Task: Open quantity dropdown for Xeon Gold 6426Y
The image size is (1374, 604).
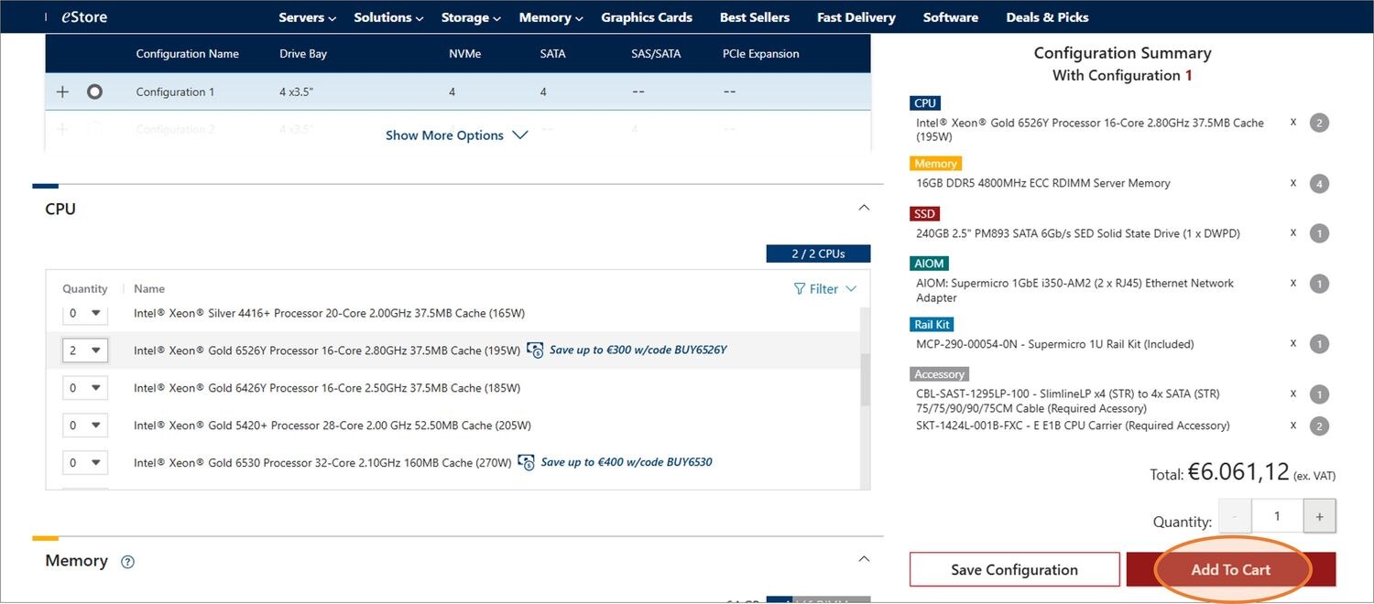Action: [85, 388]
